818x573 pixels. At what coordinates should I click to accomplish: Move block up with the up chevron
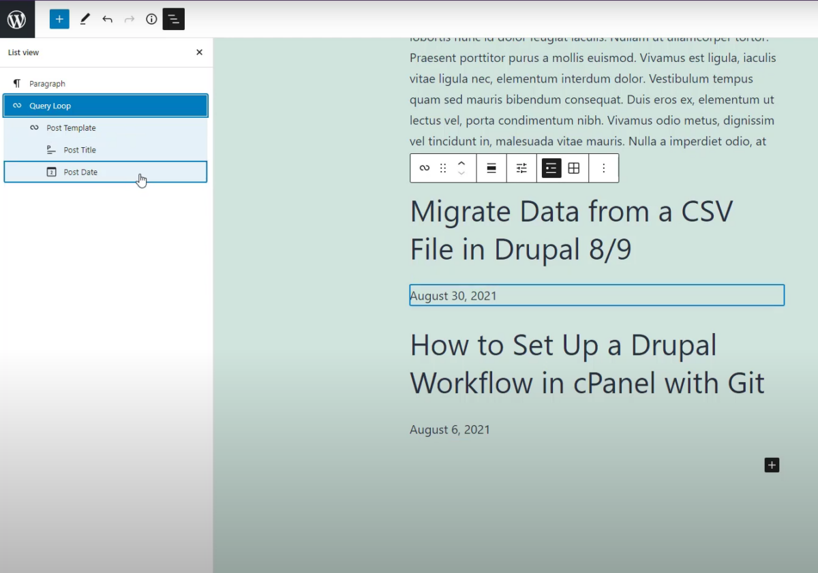click(461, 163)
